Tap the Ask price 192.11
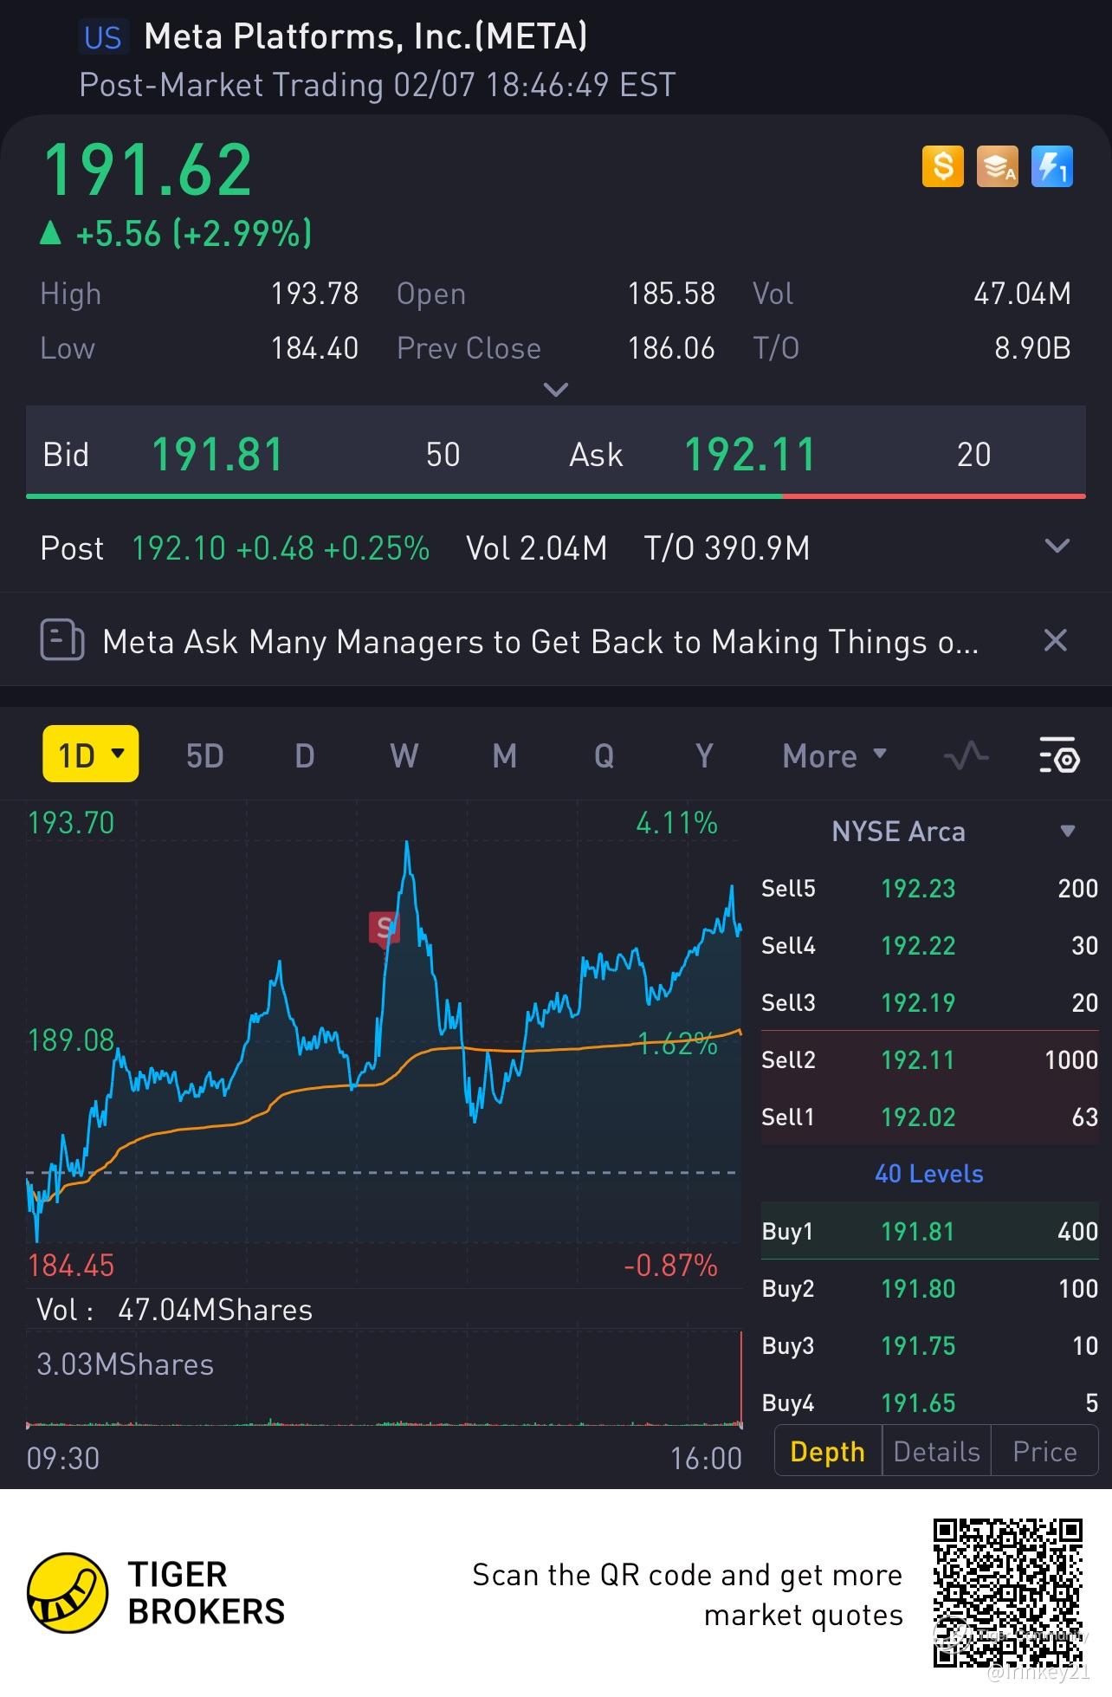The height and width of the screenshot is (1697, 1112). 750,455
